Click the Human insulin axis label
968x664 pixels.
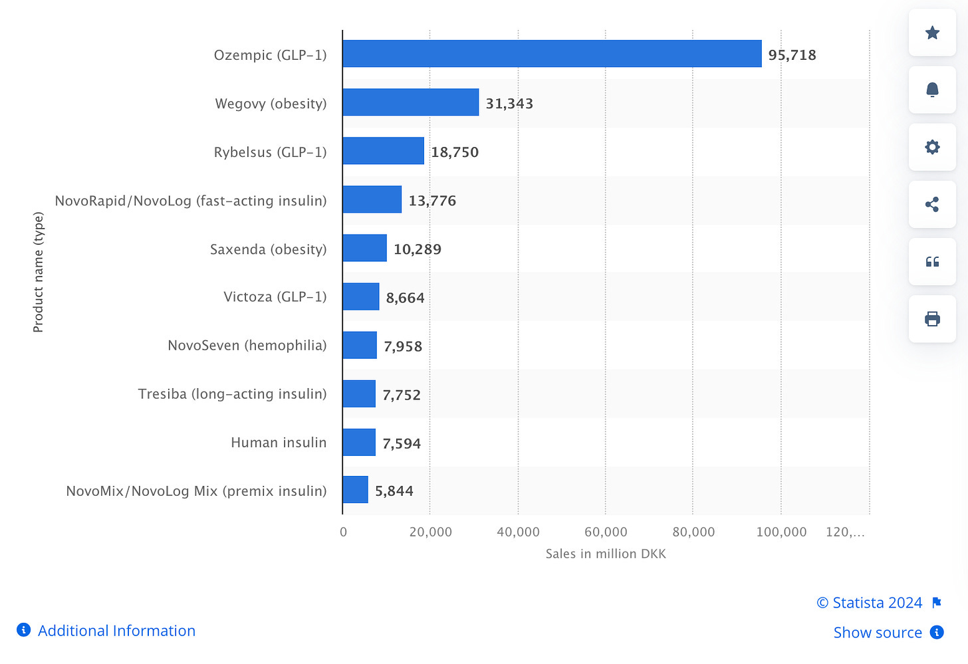pos(279,443)
